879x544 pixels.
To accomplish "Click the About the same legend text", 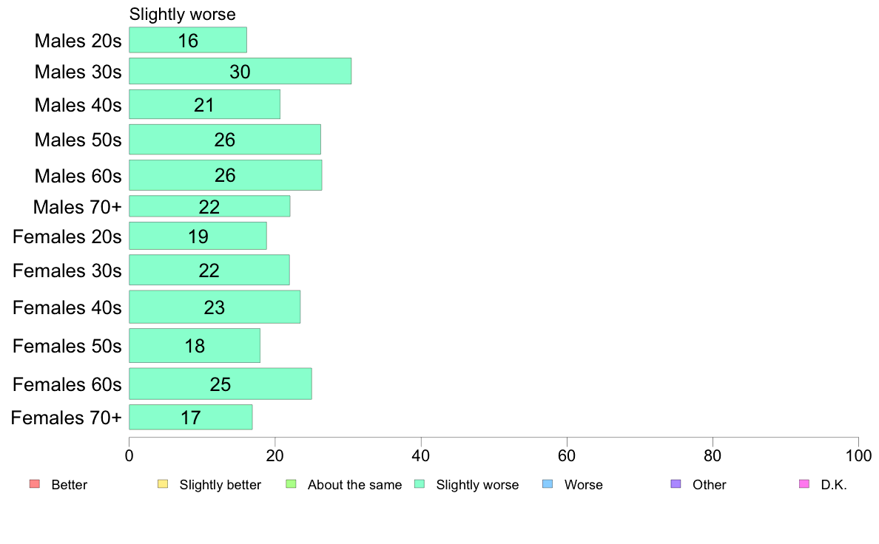I will pyautogui.click(x=355, y=485).
